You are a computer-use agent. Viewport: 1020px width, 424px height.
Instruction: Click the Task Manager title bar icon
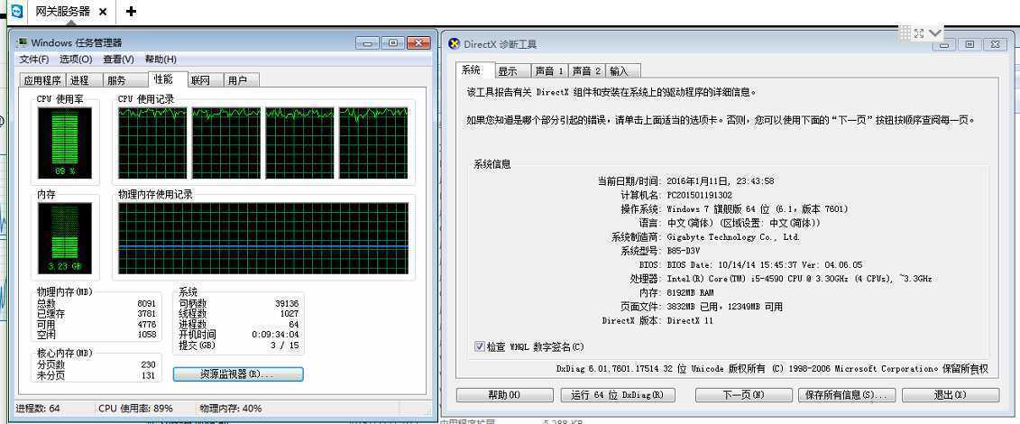(x=23, y=43)
